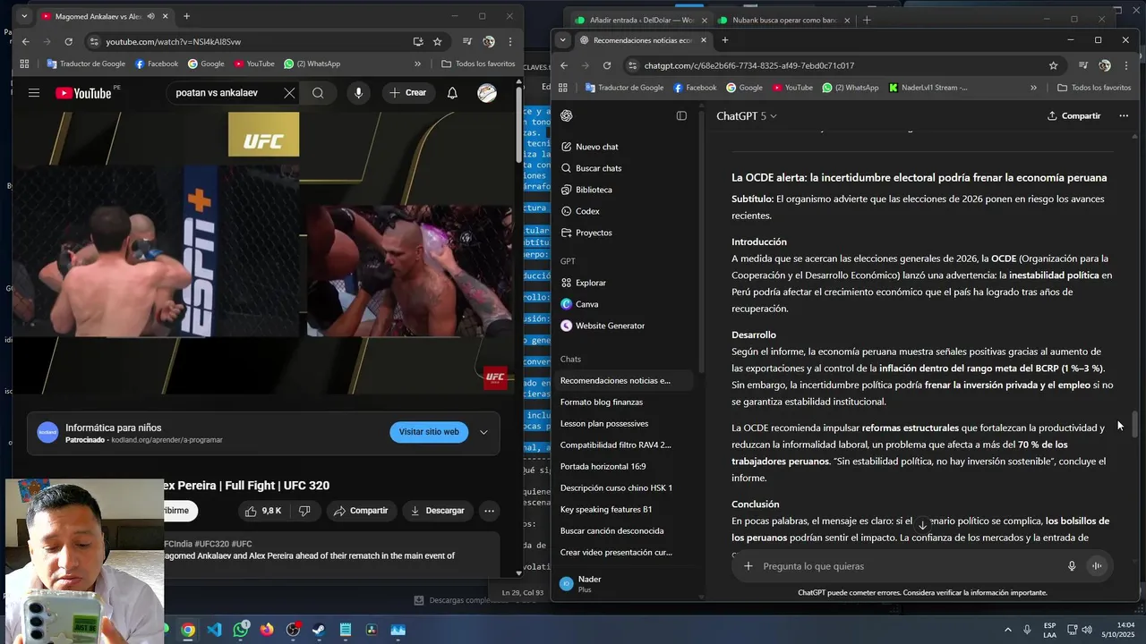Open Chrome menu in ChatGPT window
This screenshot has width=1146, height=644.
pyautogui.click(x=1126, y=65)
